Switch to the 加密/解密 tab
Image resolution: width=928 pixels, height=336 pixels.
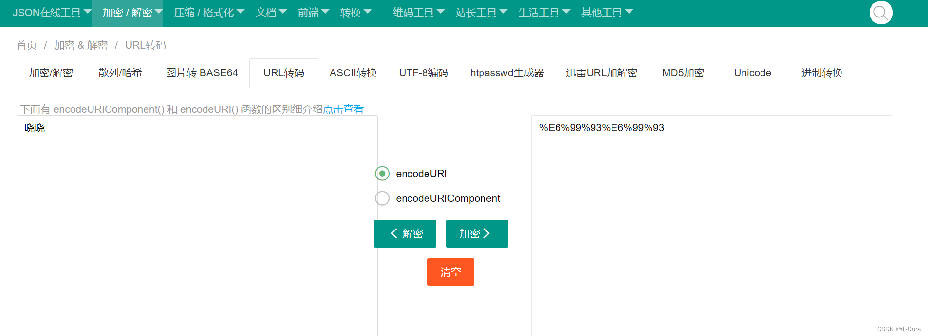51,73
